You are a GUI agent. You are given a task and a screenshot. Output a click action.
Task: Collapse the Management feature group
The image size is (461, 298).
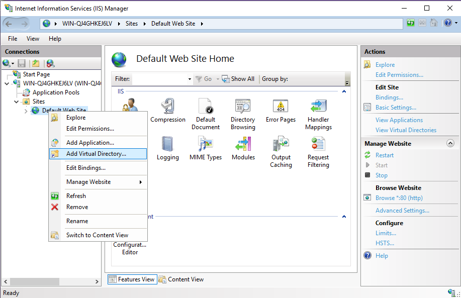344,217
